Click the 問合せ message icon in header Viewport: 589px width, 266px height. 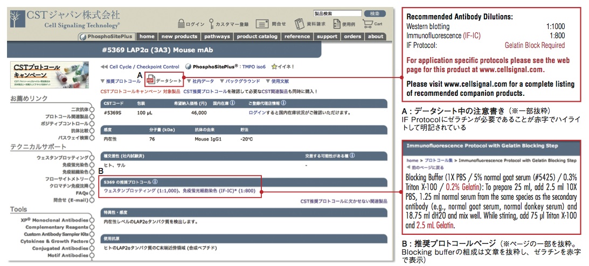pos(262,24)
